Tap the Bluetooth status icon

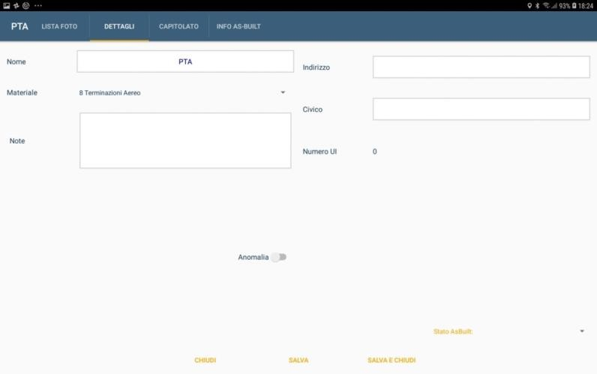pyautogui.click(x=537, y=5)
